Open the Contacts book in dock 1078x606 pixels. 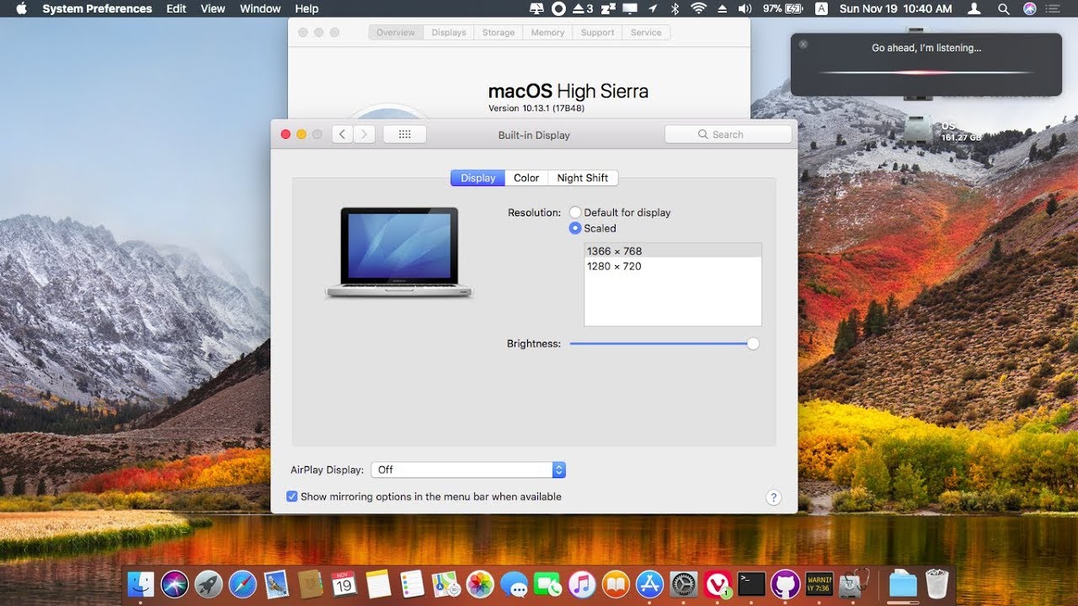click(310, 583)
